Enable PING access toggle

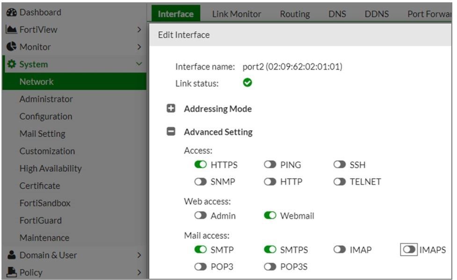[x=270, y=165]
